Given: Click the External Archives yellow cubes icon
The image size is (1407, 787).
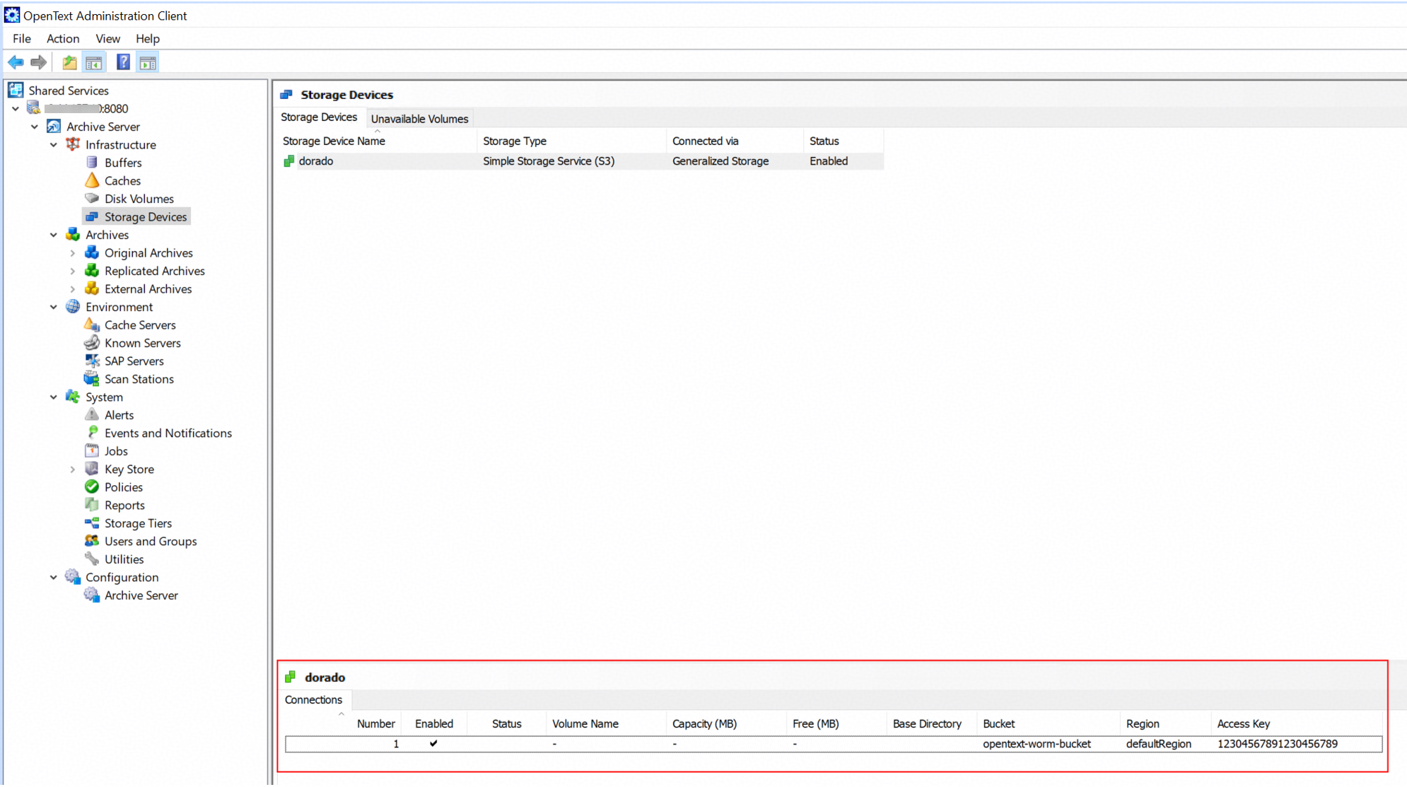Looking at the screenshot, I should tap(92, 289).
